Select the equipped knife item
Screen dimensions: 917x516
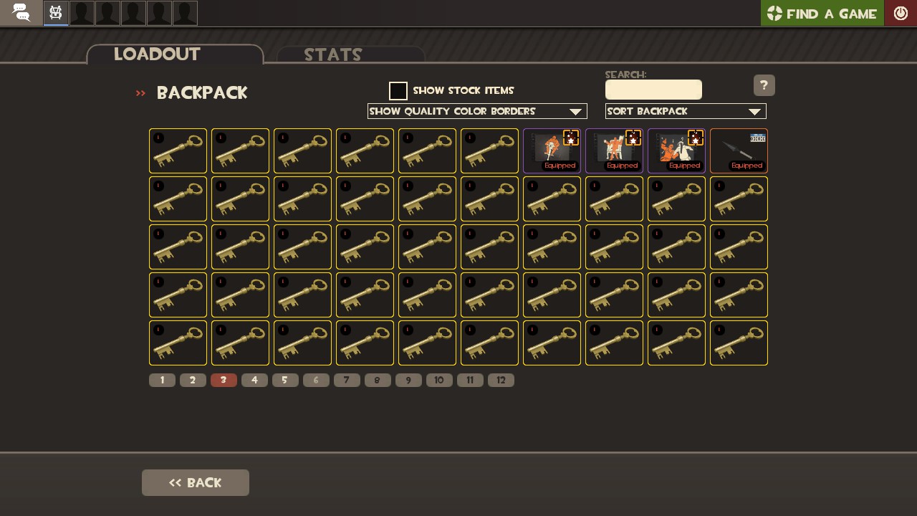[x=739, y=151]
